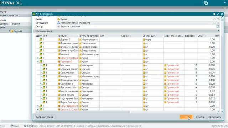Click the horizontal scrollbar right arrow
Viewport: 228px width, 128px height.
(x=218, y=112)
